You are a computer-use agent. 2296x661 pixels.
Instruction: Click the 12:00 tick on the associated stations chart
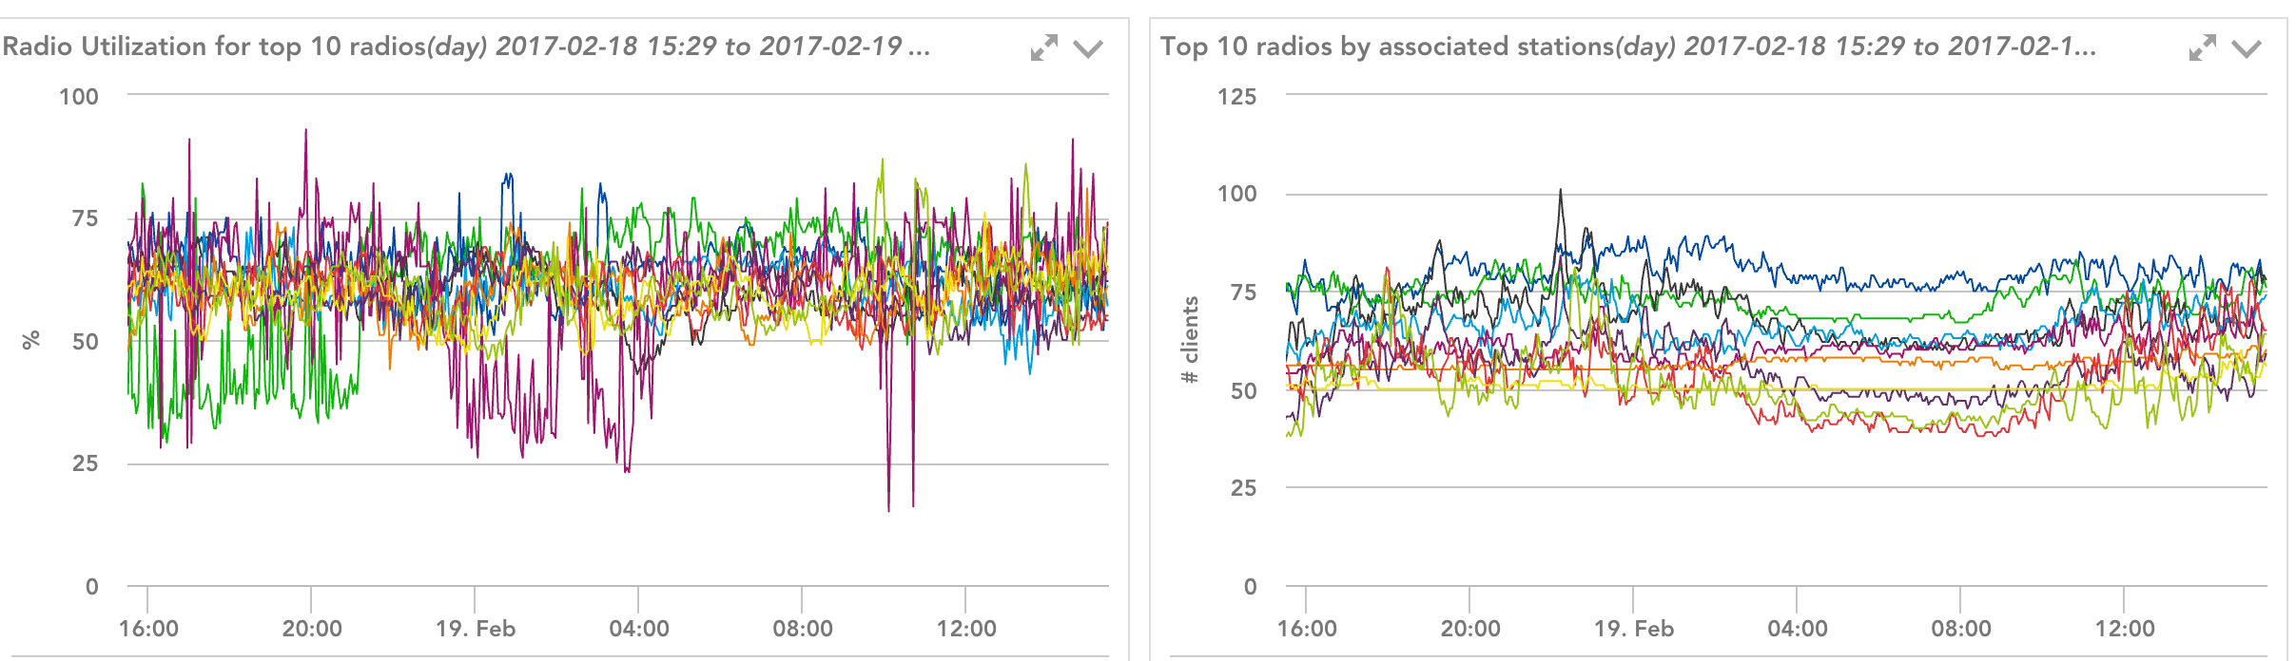click(x=2125, y=628)
